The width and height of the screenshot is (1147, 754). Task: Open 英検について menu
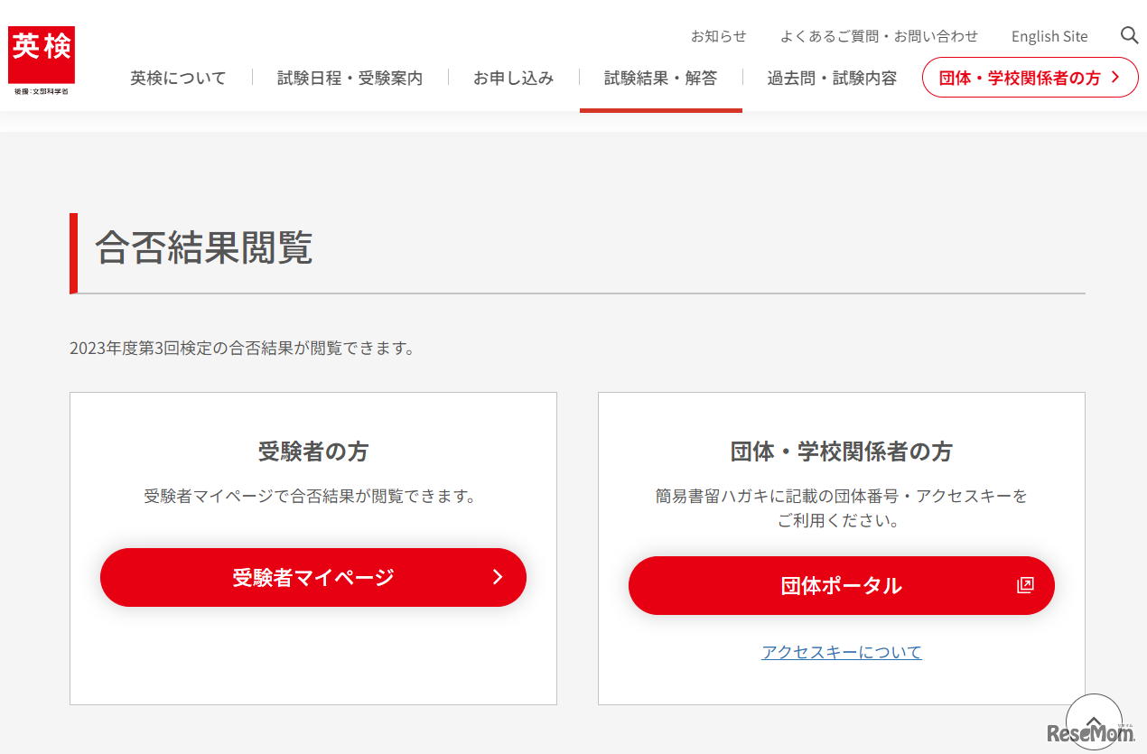tap(178, 78)
